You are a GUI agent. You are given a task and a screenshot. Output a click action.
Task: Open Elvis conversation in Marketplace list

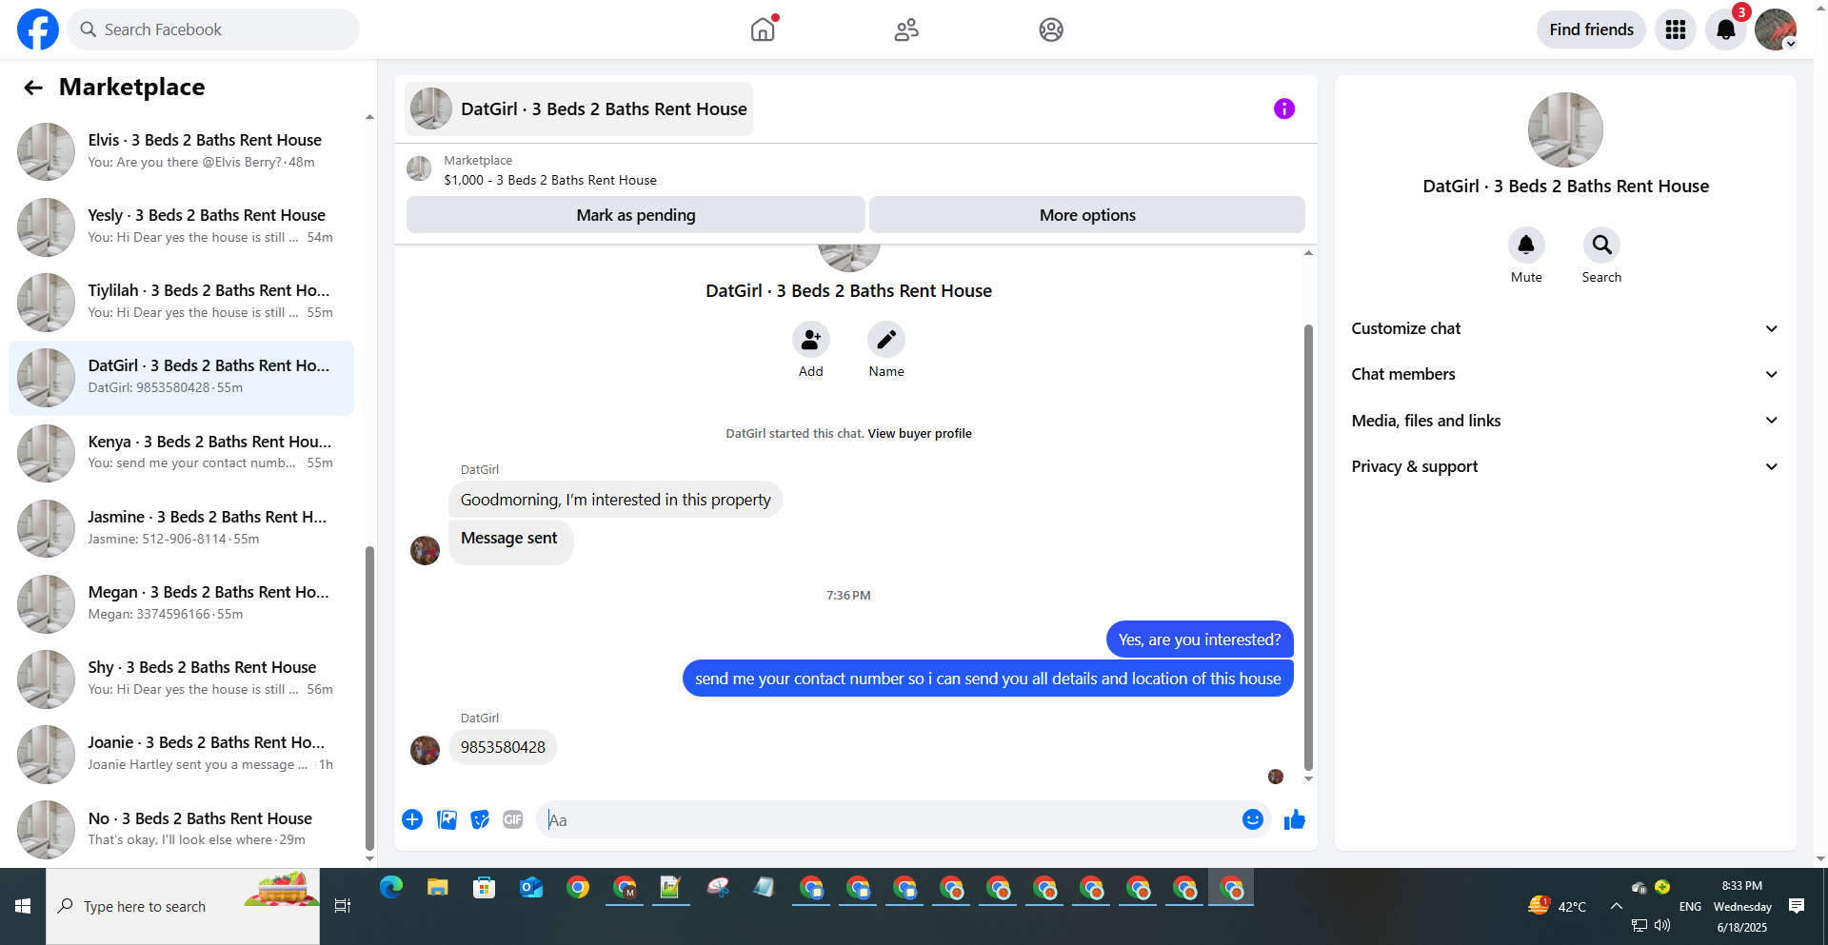click(181, 151)
